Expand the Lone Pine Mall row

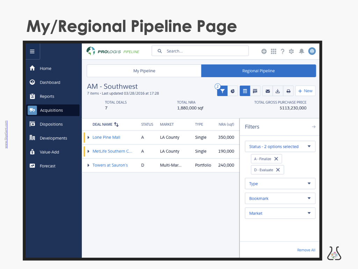[88, 137]
